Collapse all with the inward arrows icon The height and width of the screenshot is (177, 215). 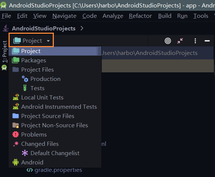(180, 41)
